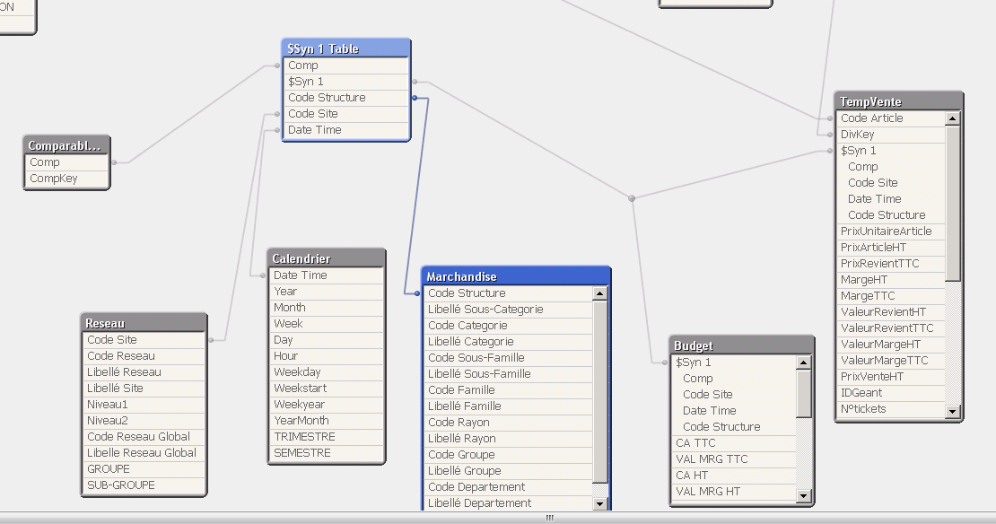Click the Marchandise table scroll-up arrow

pyautogui.click(x=599, y=293)
